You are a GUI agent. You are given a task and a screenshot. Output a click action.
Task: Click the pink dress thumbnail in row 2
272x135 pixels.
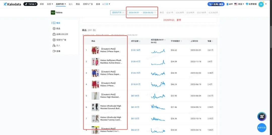95,62
